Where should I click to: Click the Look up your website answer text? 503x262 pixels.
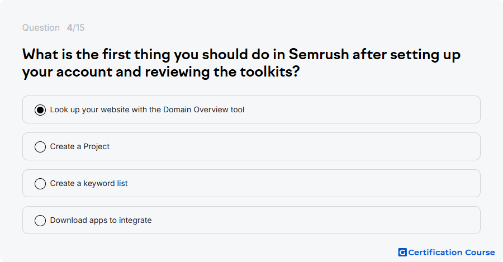[x=147, y=109]
